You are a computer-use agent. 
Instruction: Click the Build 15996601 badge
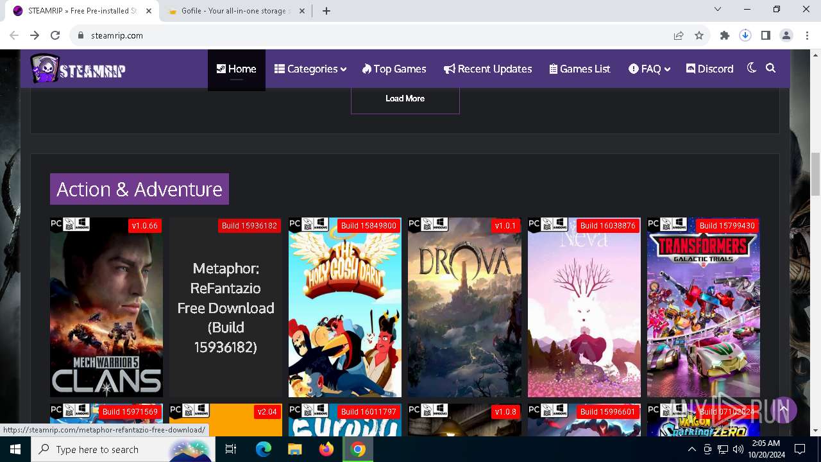click(607, 412)
